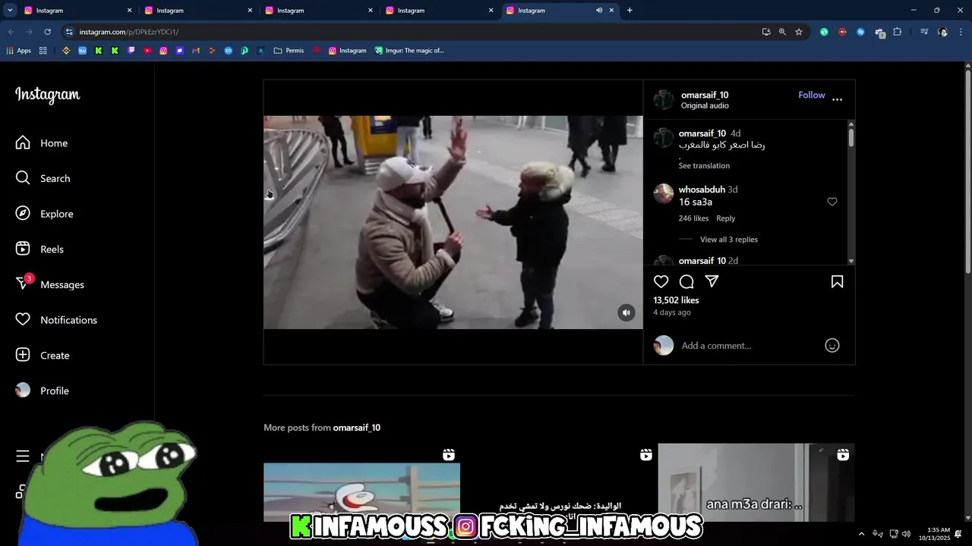The image size is (972, 546).
Task: Open Reels from the sidebar
Action: [x=39, y=249]
